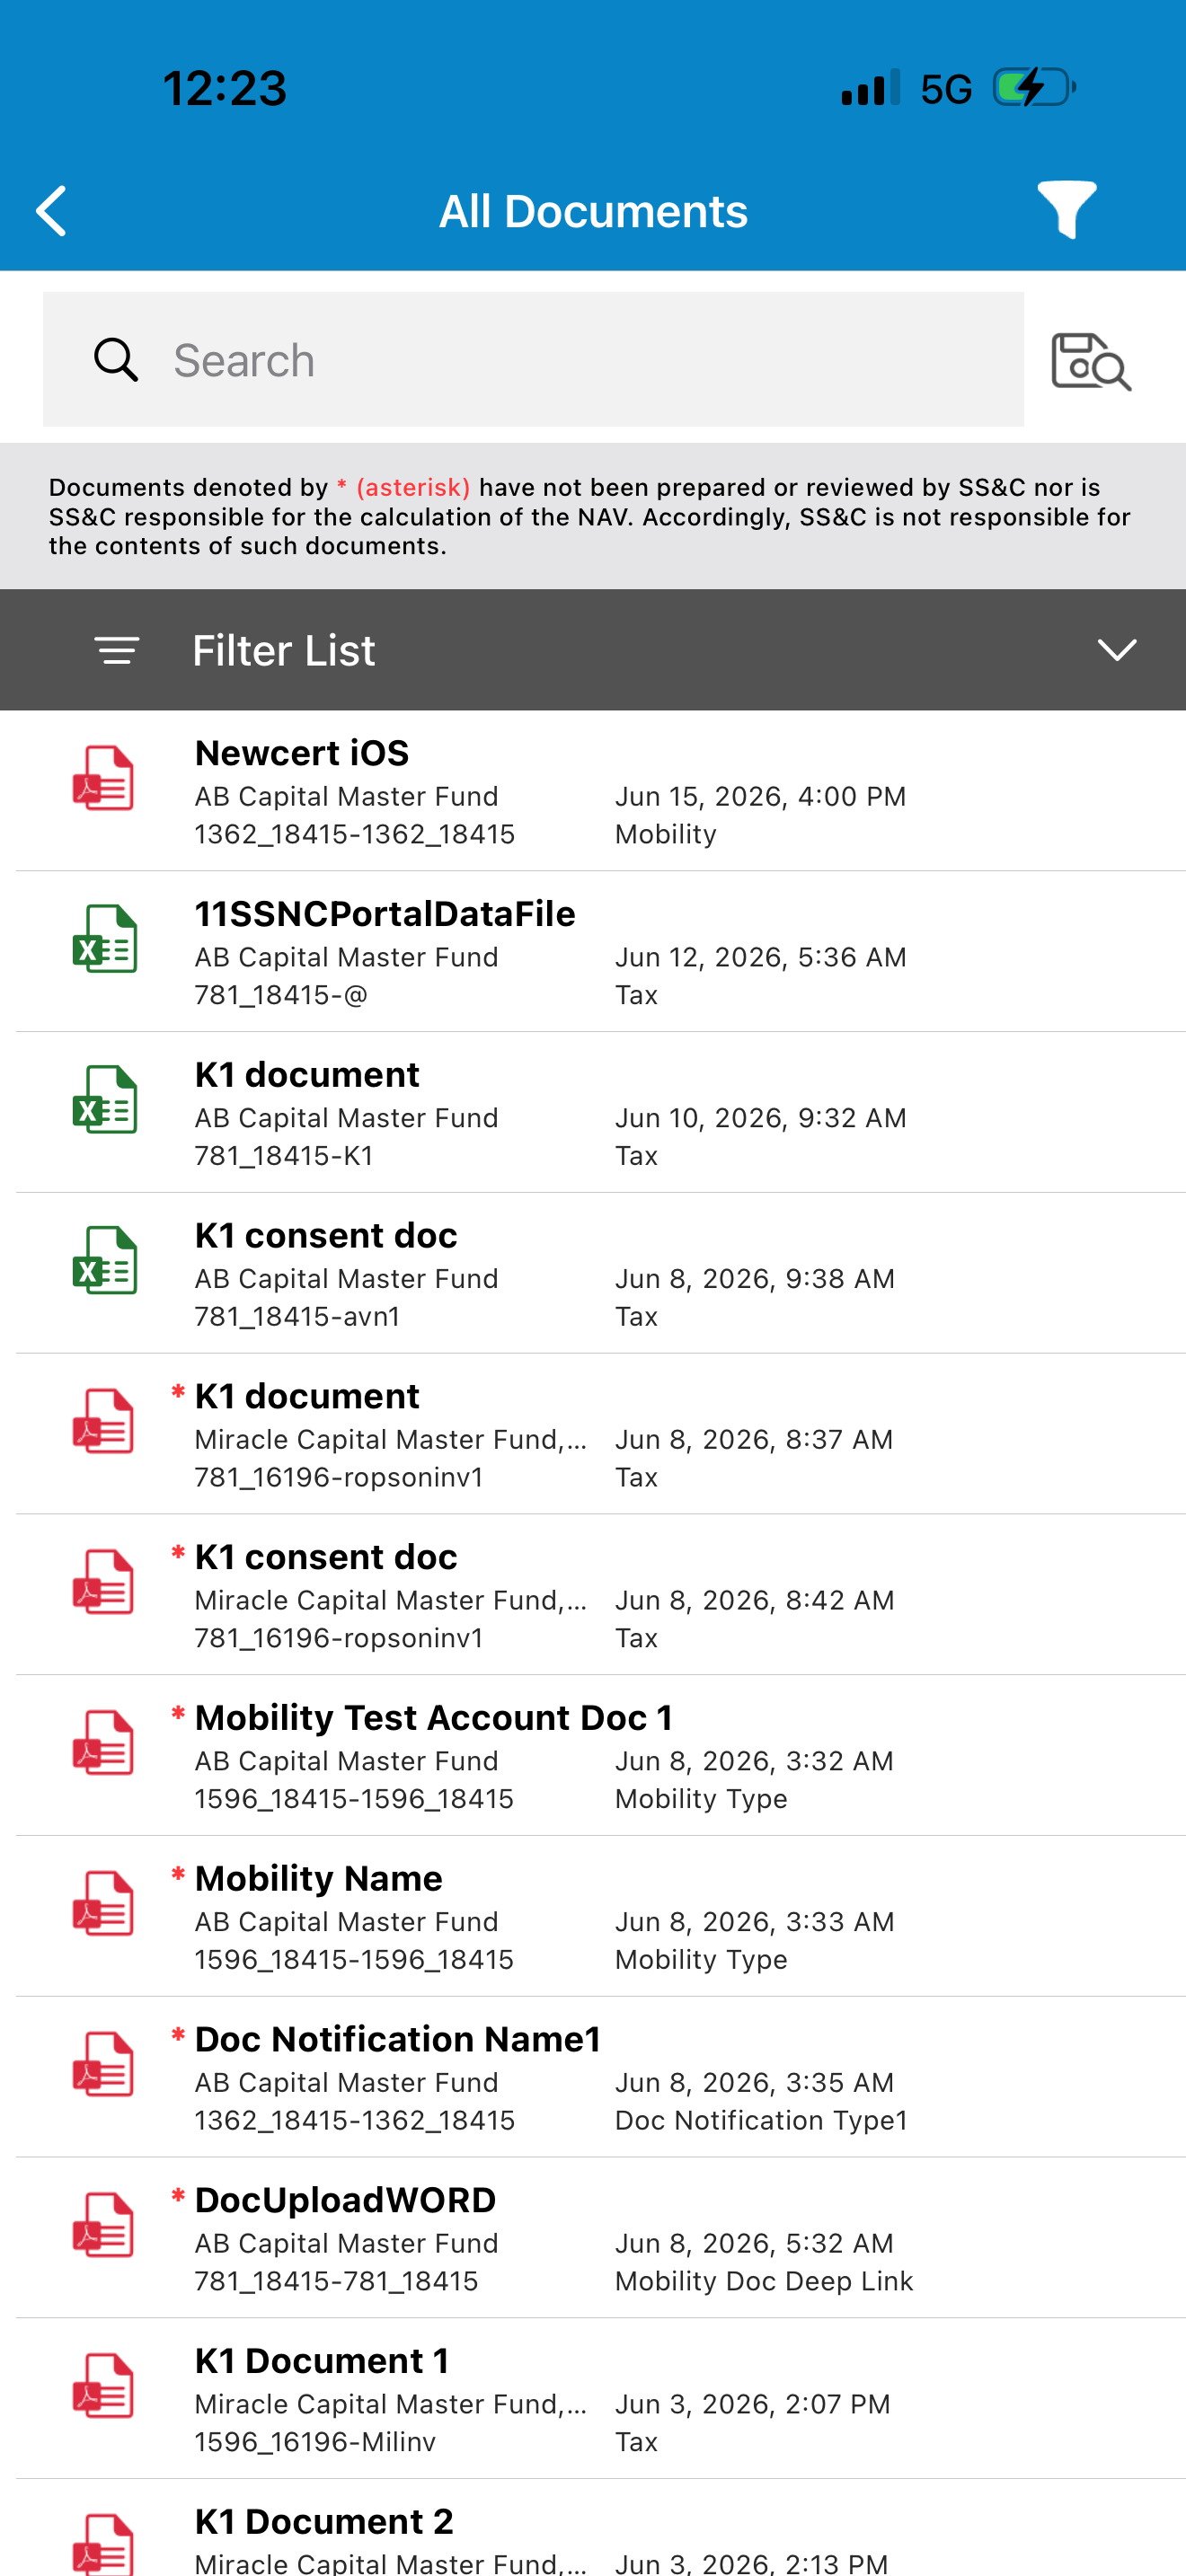Select Doc Notification Name1 entry
The height and width of the screenshot is (2576, 1186).
[x=593, y=2078]
